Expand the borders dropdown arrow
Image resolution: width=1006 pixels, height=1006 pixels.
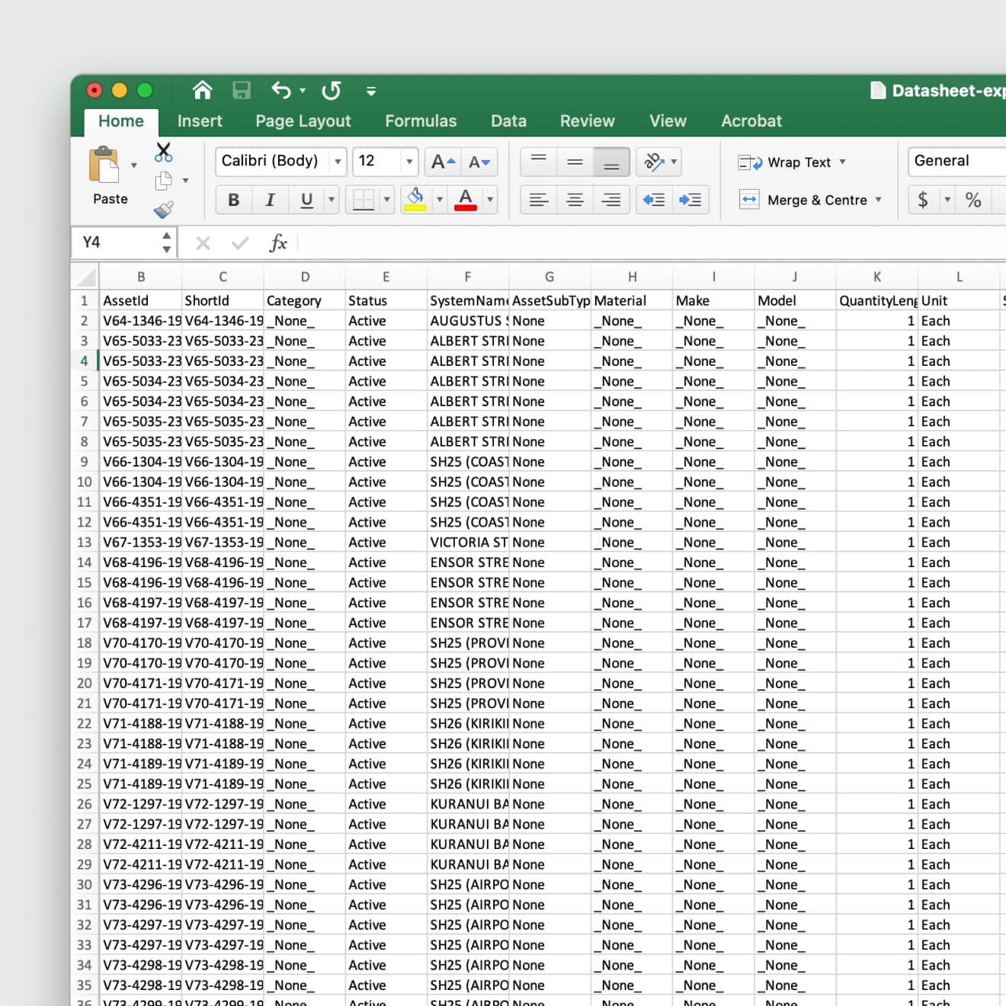click(387, 200)
